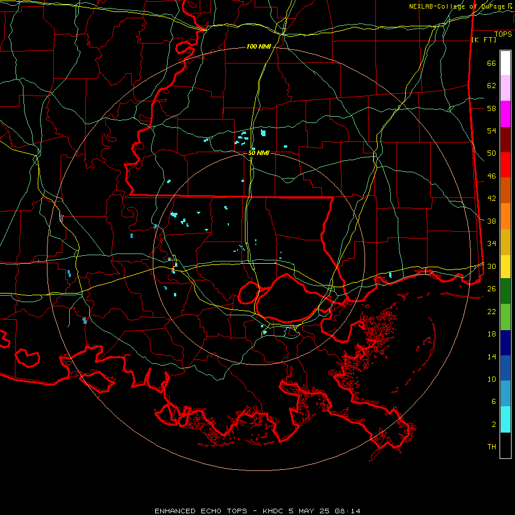The image size is (515, 515).
Task: Click the "100 NMI" range ring label
Action: click(259, 47)
